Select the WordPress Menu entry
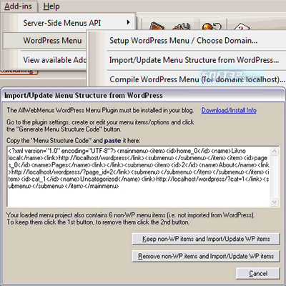The height and width of the screenshot is (286, 286). [x=45, y=41]
